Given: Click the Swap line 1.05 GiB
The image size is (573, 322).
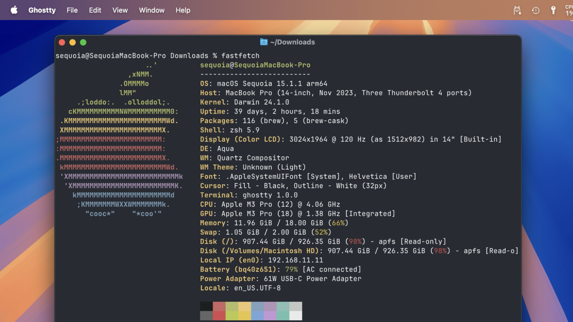Looking at the screenshot, I should coord(266,232).
